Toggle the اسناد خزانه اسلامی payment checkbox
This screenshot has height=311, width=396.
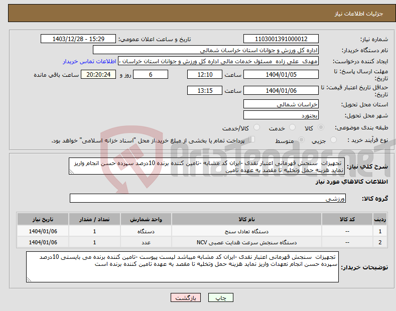click(252, 139)
